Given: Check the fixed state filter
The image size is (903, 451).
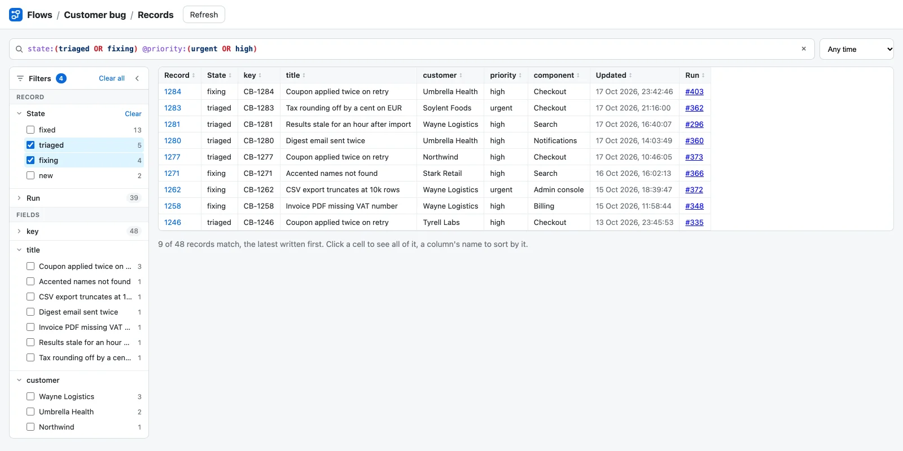Looking at the screenshot, I should [30, 130].
